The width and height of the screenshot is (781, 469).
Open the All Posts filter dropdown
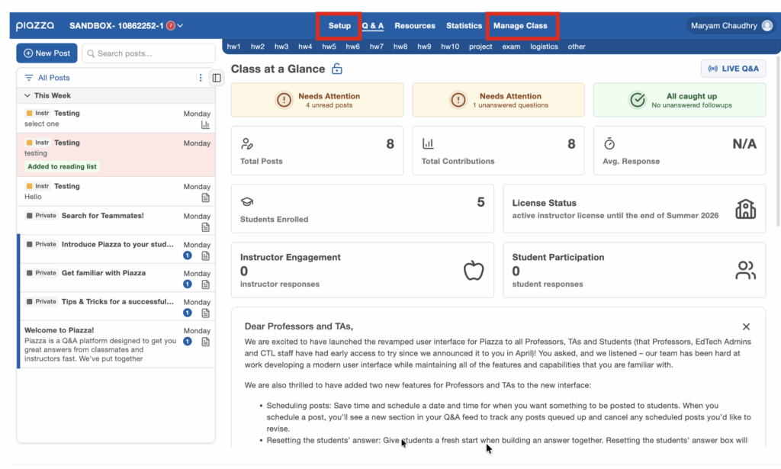coord(47,78)
